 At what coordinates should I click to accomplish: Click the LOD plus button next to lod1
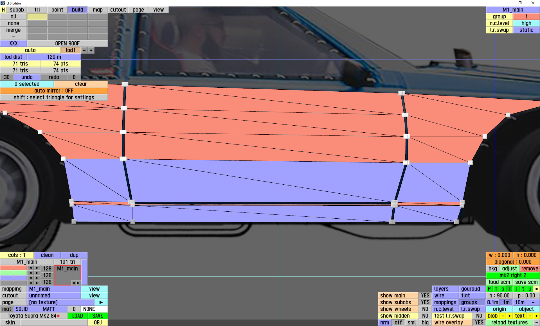[91, 50]
